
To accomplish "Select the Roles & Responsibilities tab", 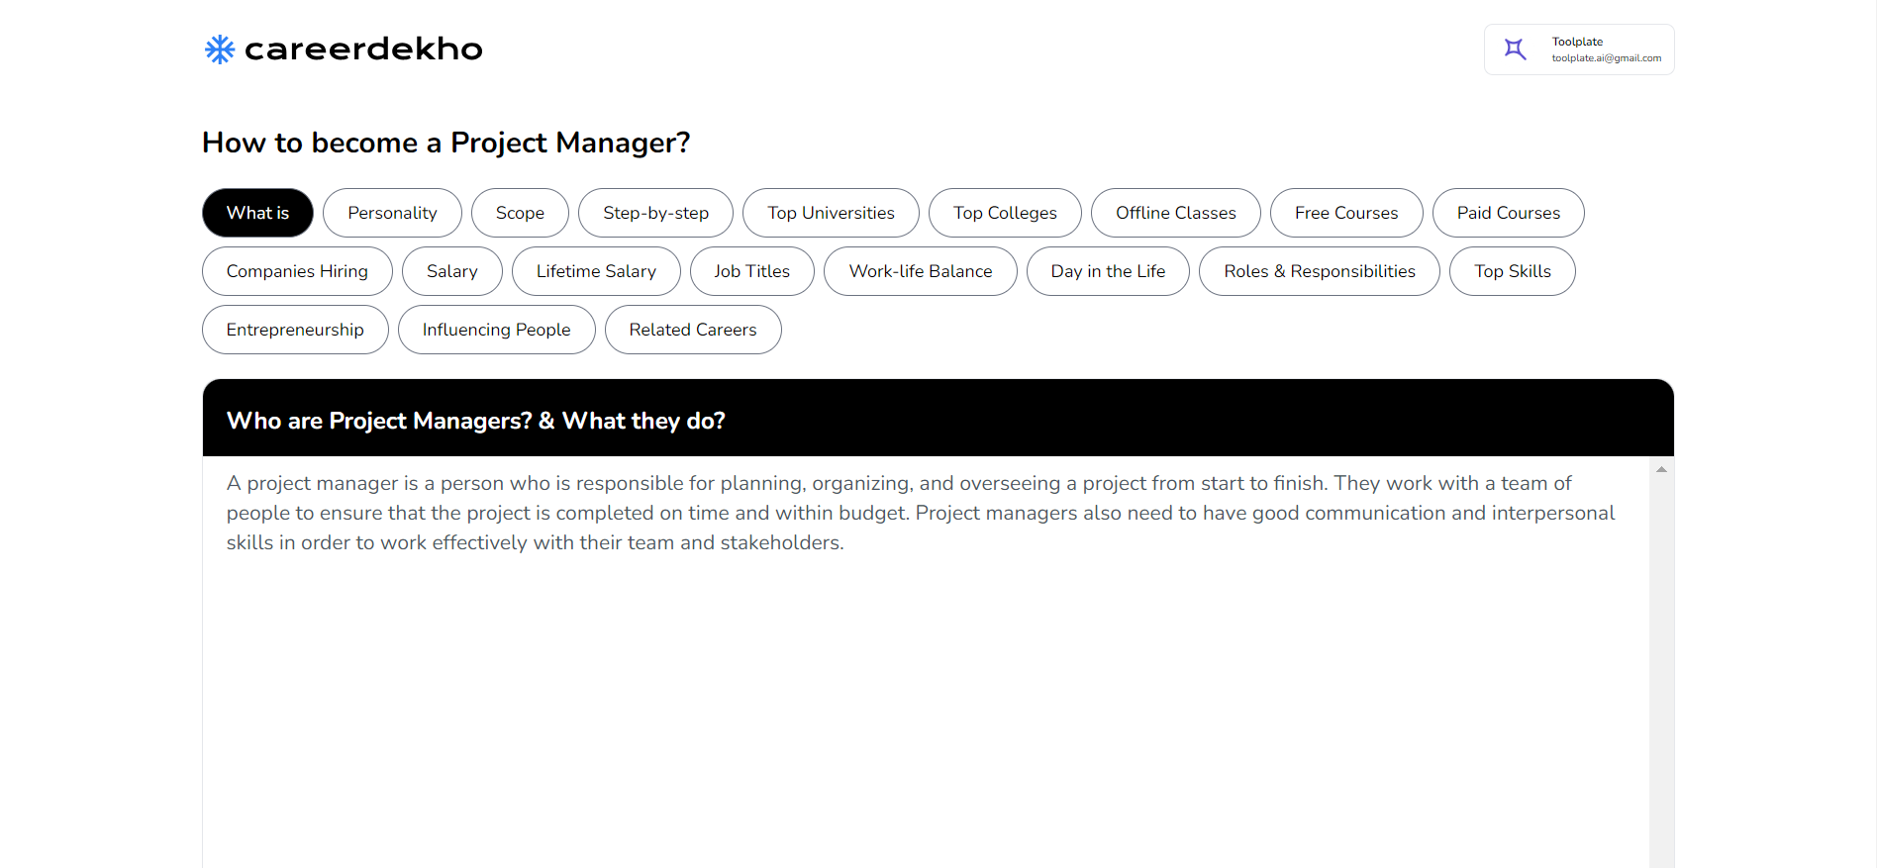I will click(x=1320, y=271).
